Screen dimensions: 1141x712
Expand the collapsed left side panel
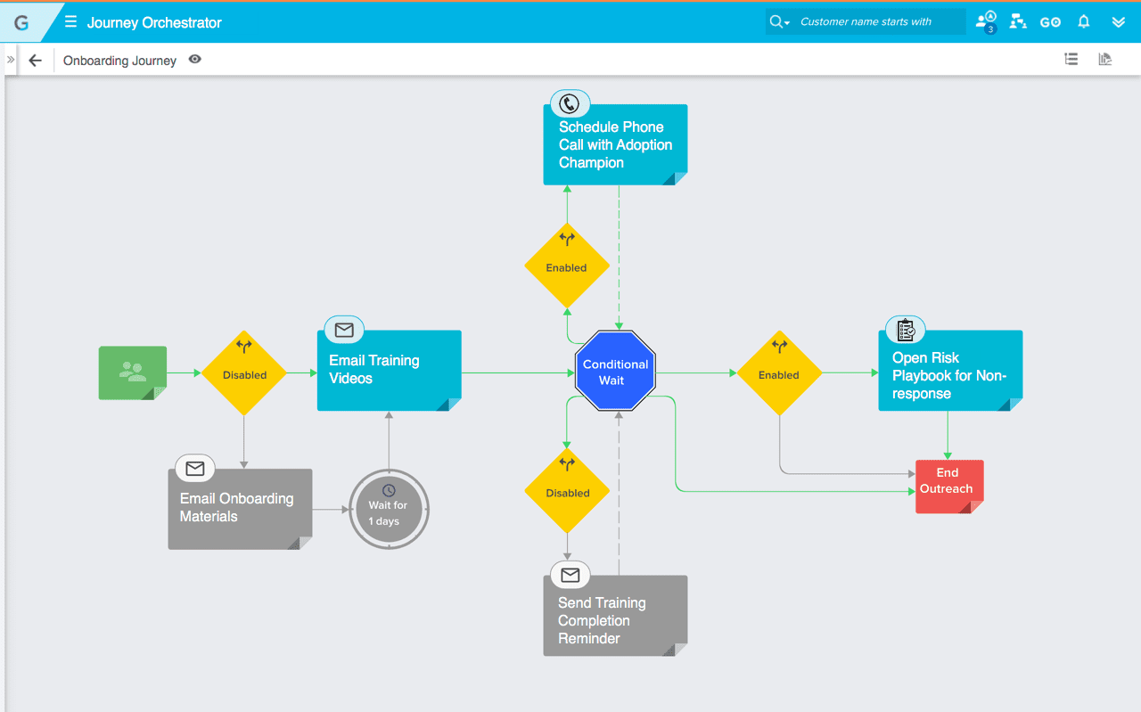[x=11, y=60]
